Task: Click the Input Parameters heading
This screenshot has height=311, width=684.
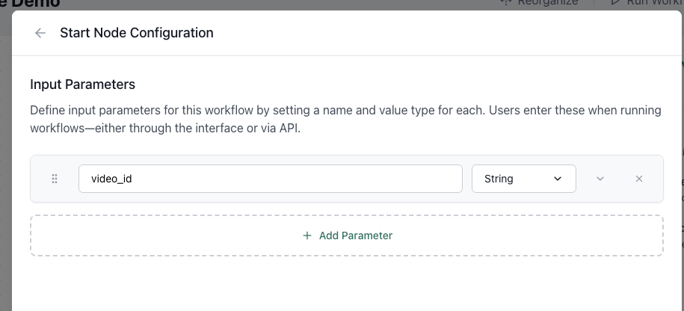Action: [82, 84]
